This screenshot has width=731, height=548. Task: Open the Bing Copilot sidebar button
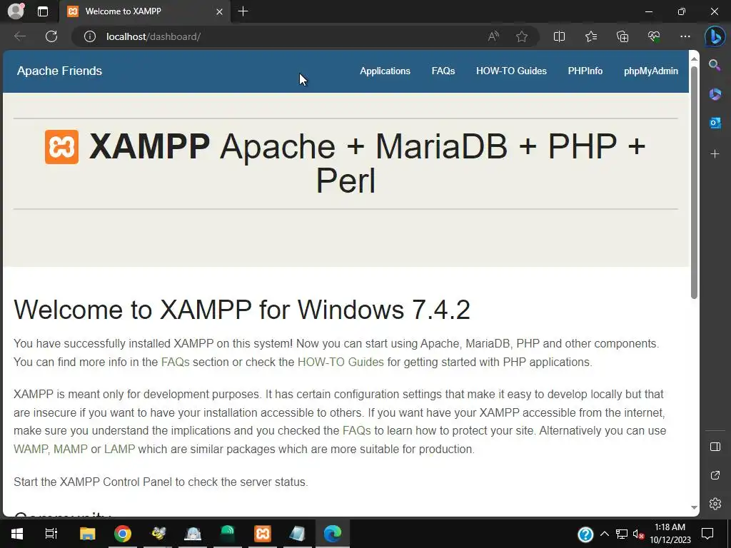coord(715,37)
